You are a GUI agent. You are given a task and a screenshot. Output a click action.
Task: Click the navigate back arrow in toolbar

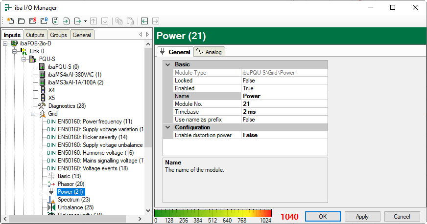coord(144,21)
